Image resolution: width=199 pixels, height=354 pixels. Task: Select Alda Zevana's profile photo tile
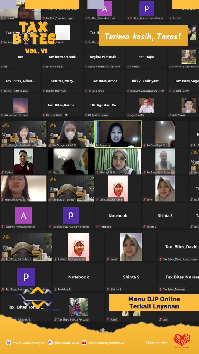coord(189,105)
